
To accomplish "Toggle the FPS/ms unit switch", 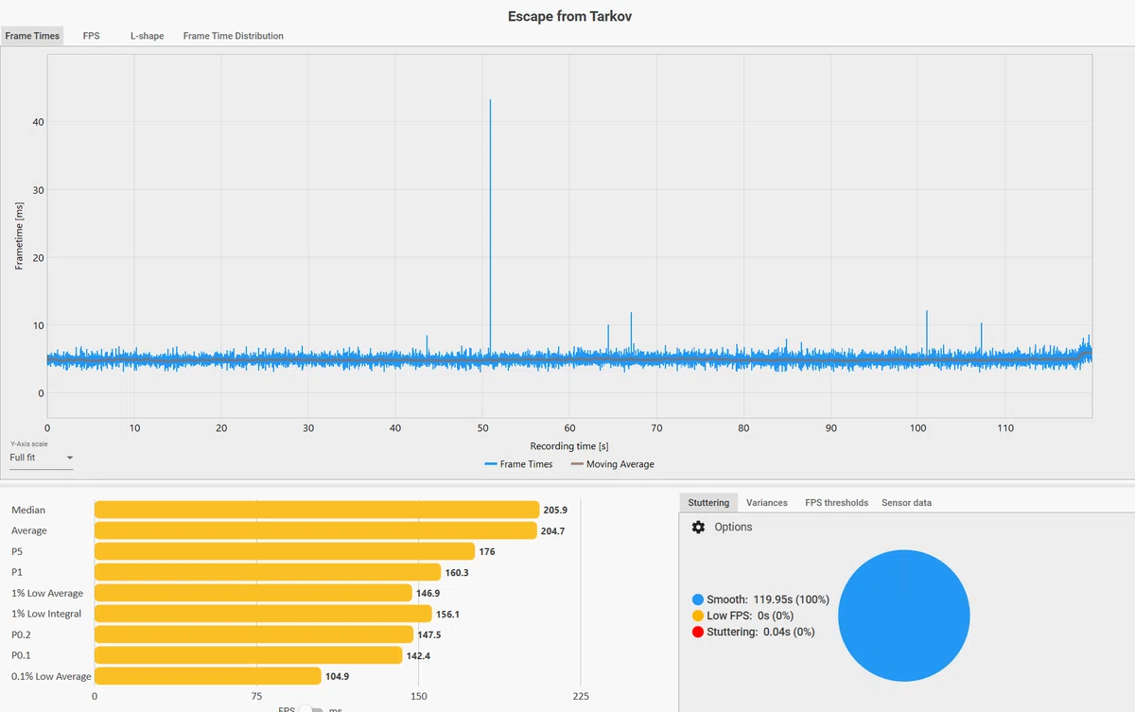I will click(x=312, y=709).
